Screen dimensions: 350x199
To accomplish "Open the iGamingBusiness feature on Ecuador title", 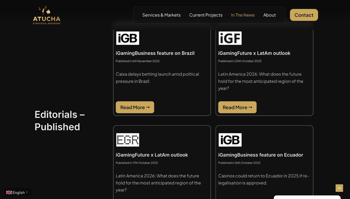I will 260,155.
